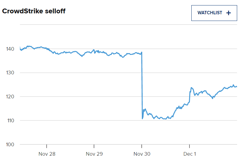Click the top of the Nov 30 drop line
This screenshot has width=242, height=159.
(142, 52)
